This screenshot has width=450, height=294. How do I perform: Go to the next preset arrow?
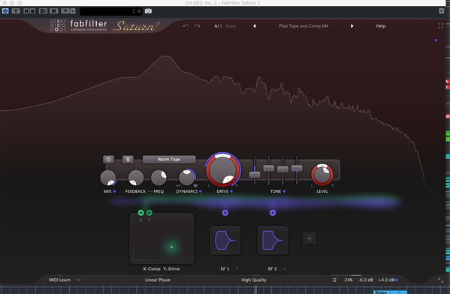click(352, 25)
